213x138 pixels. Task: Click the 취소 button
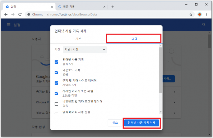coord(115,123)
